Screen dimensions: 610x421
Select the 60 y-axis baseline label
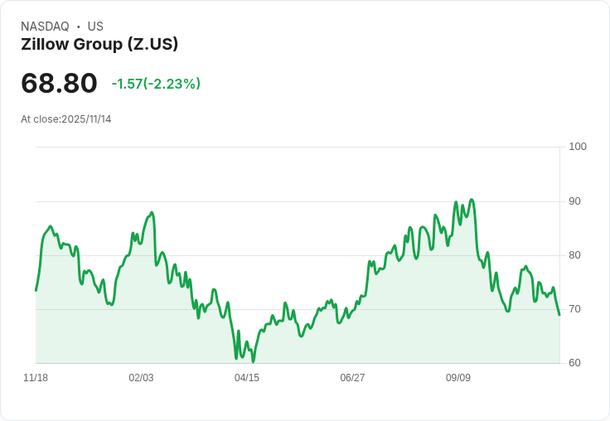tap(575, 363)
